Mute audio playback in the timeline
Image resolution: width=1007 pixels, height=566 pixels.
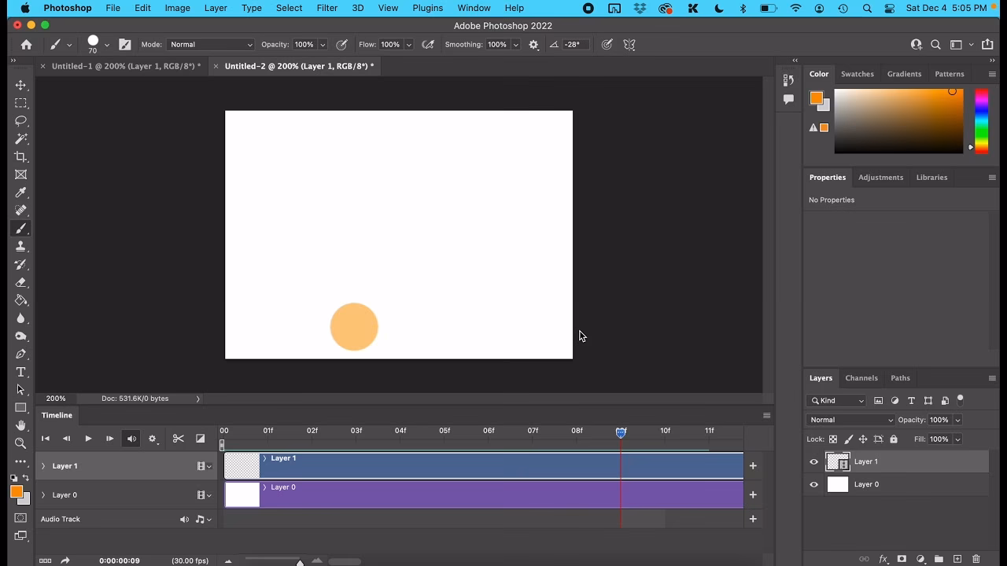[131, 439]
